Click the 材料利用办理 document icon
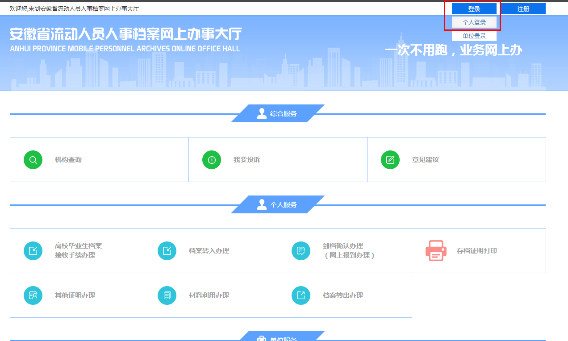The image size is (568, 341). (167, 295)
